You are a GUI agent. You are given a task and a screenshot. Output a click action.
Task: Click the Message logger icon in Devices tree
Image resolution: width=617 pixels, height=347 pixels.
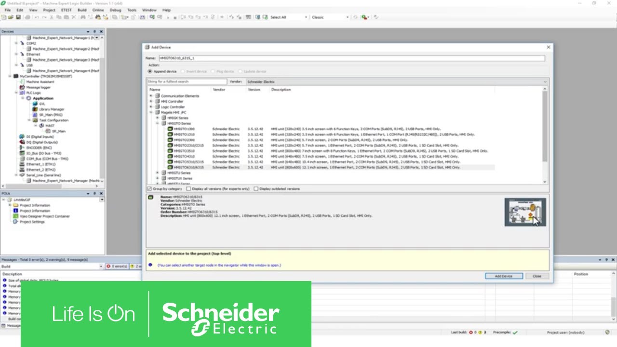coord(22,87)
